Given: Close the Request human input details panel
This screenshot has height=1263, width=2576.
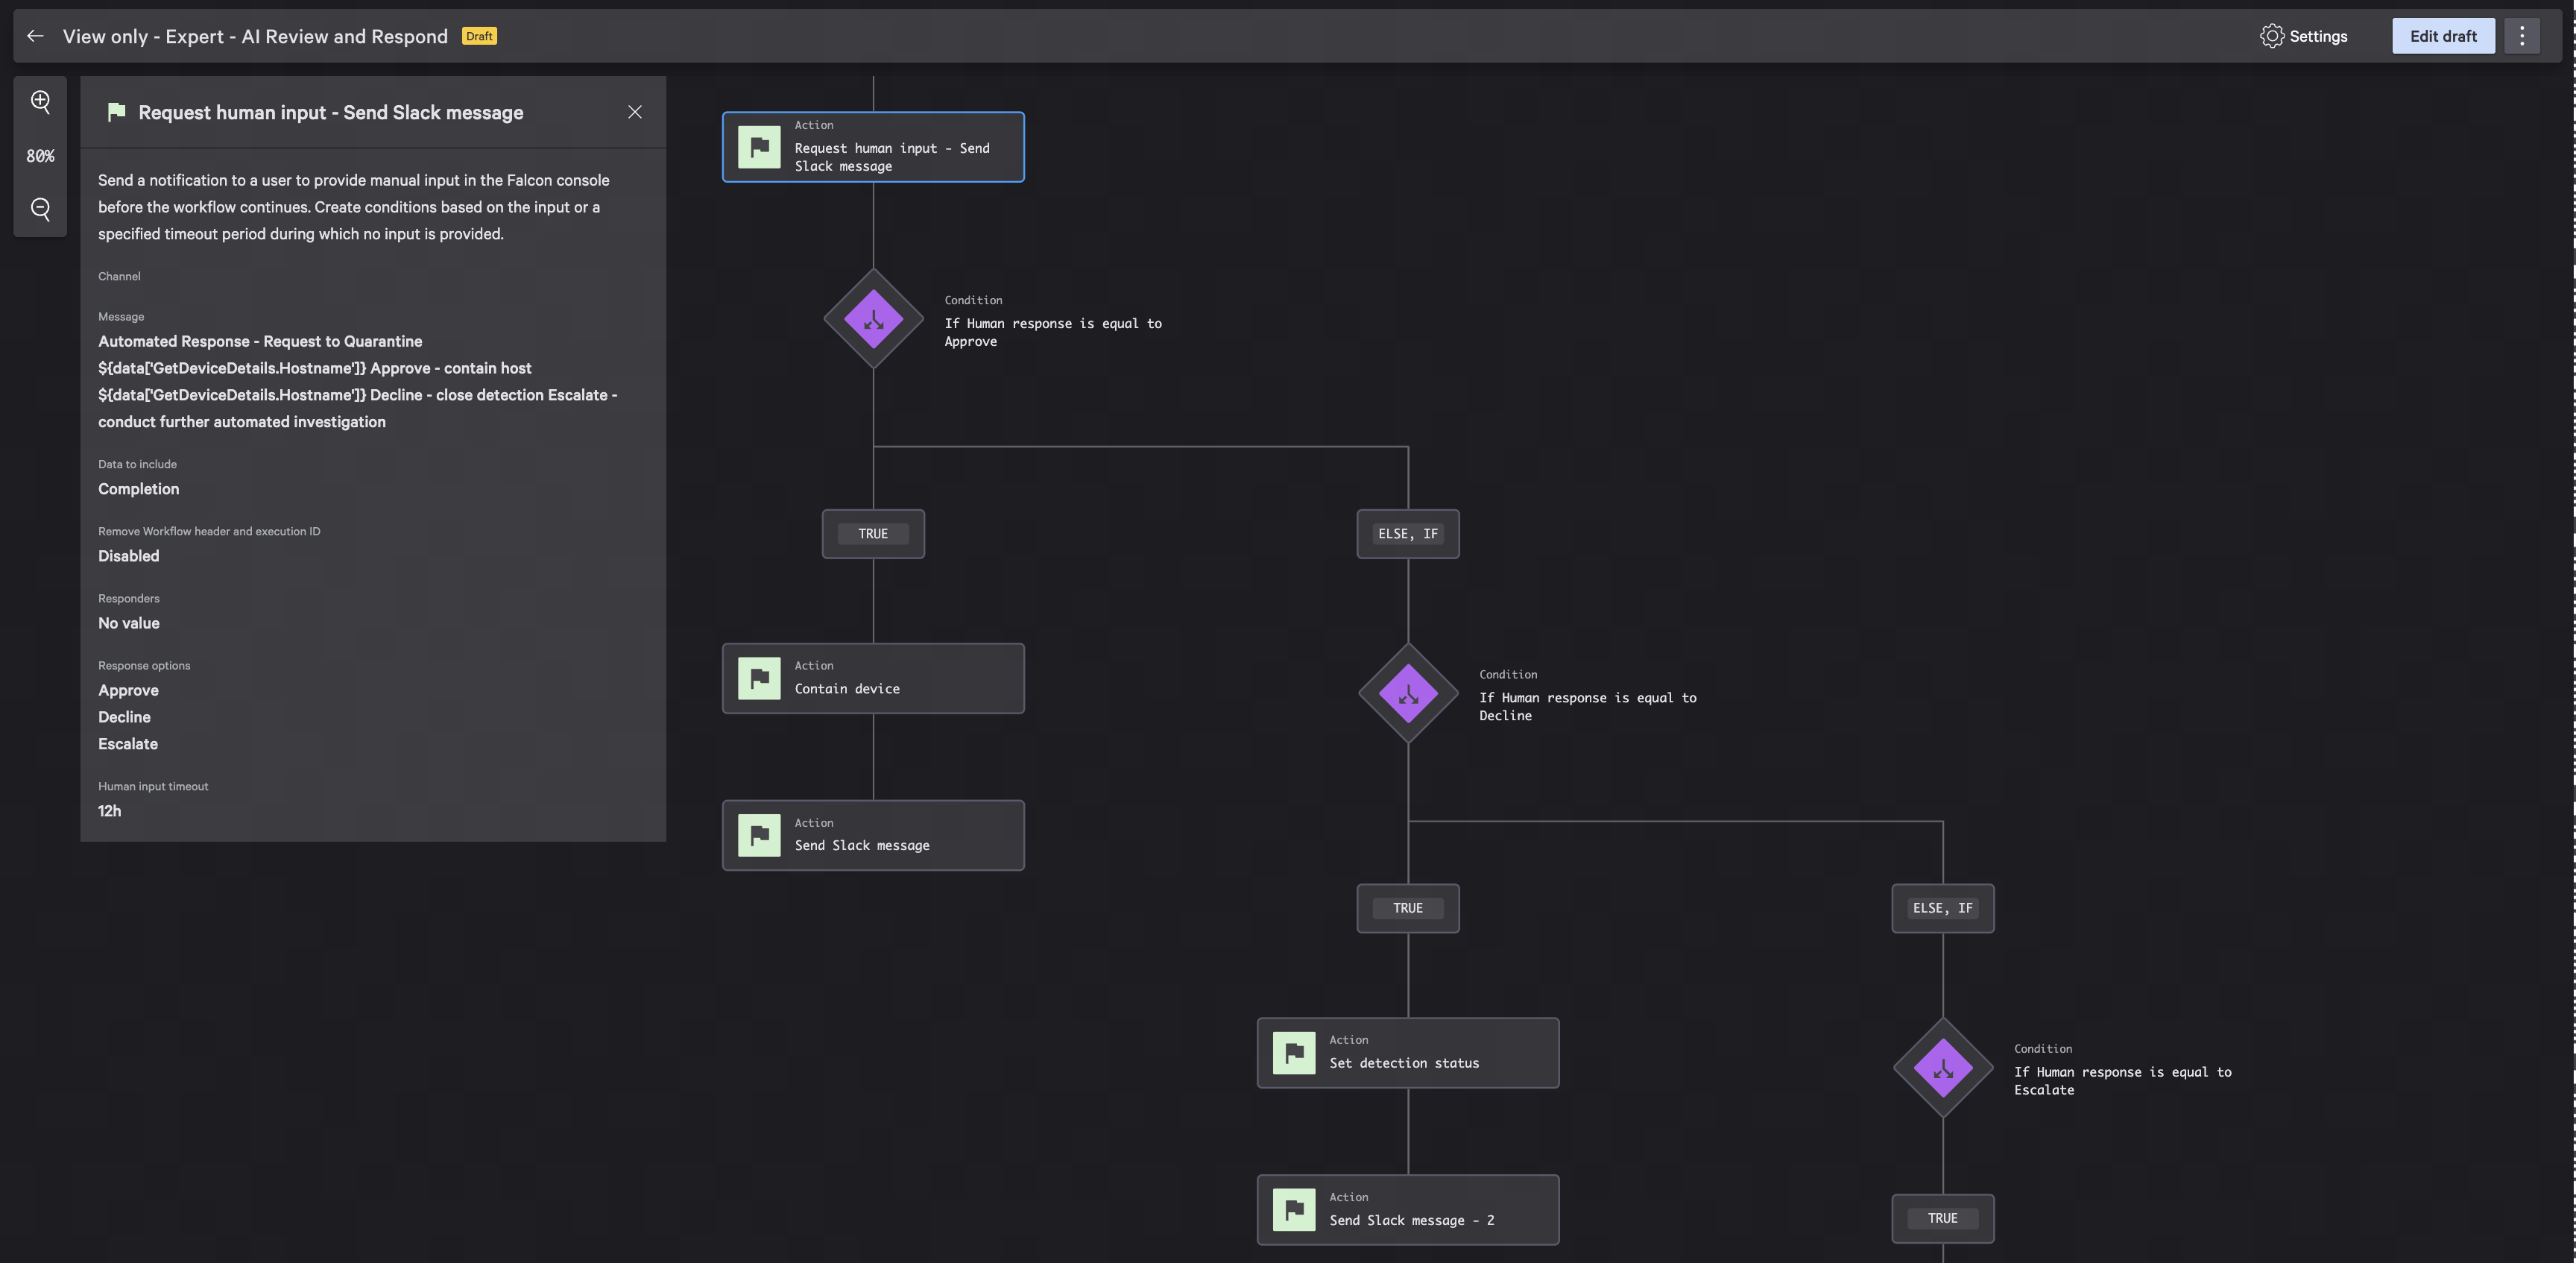Looking at the screenshot, I should [634, 112].
